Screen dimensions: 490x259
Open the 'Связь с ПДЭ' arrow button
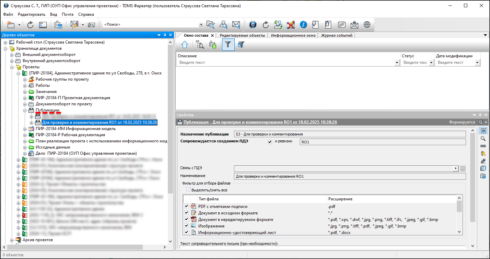coord(456,168)
